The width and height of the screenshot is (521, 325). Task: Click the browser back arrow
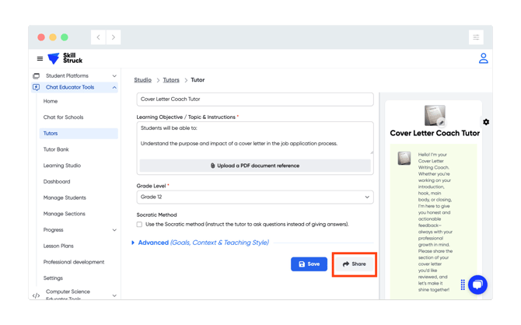(x=99, y=37)
